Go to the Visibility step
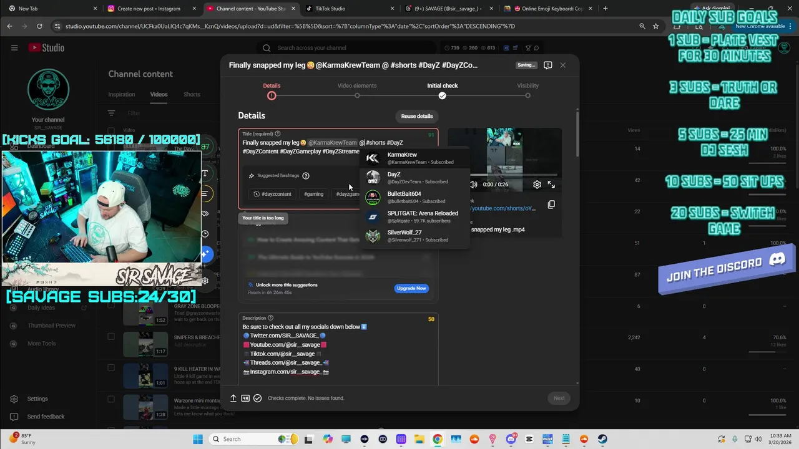Image resolution: width=799 pixels, height=449 pixels. point(527,91)
